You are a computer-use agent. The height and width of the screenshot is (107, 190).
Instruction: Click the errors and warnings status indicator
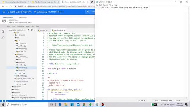[5, 101]
